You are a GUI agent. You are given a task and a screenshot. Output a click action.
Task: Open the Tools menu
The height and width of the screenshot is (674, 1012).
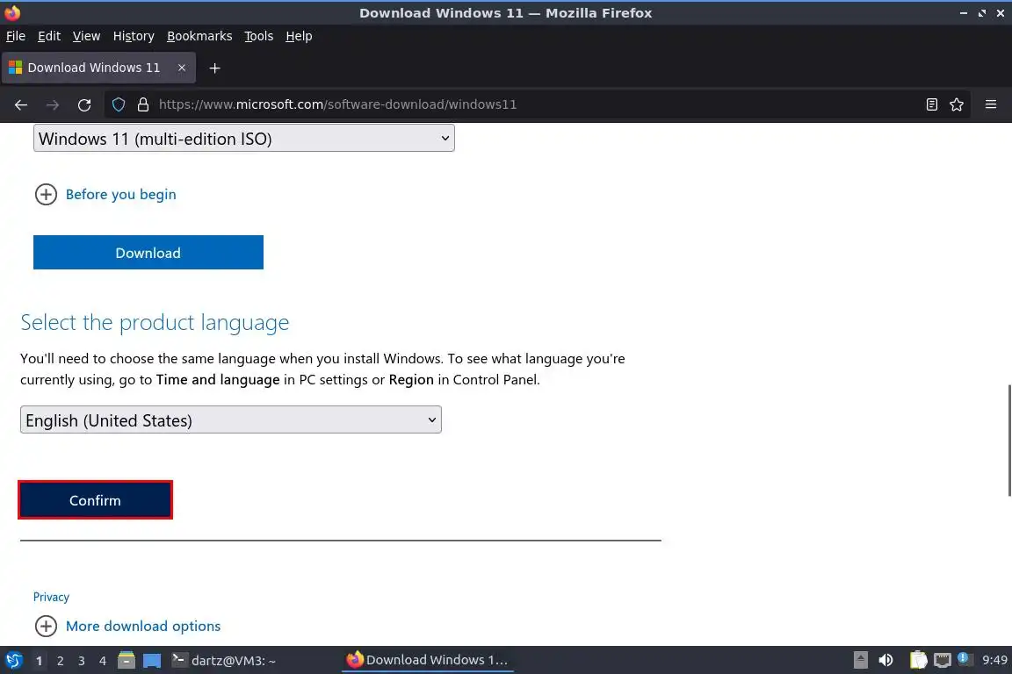(x=259, y=36)
